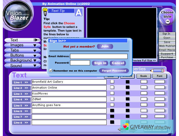Select the Line 3 shadow color swatch
Image resolution: width=179 pixels, height=136 pixels.
[x=127, y=93]
